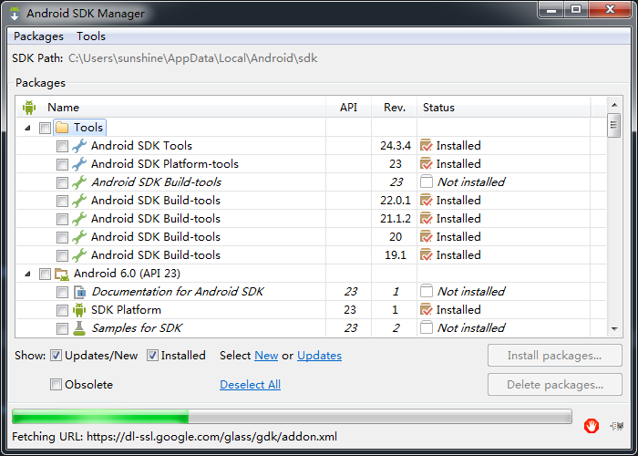Viewport: 638px width, 456px height.
Task: Select the SDK Platform row name
Action: click(x=126, y=310)
